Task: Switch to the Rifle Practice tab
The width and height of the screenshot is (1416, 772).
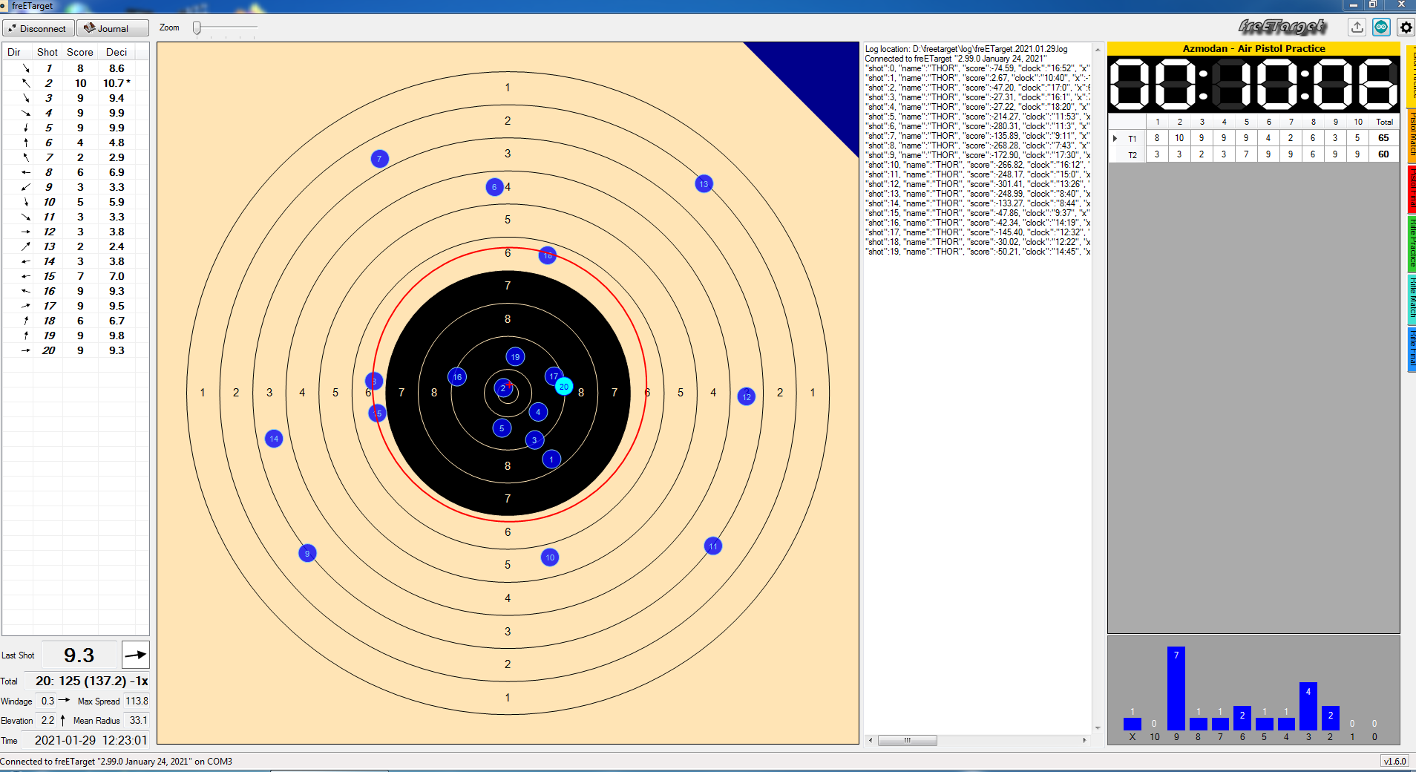Action: click(x=1412, y=243)
